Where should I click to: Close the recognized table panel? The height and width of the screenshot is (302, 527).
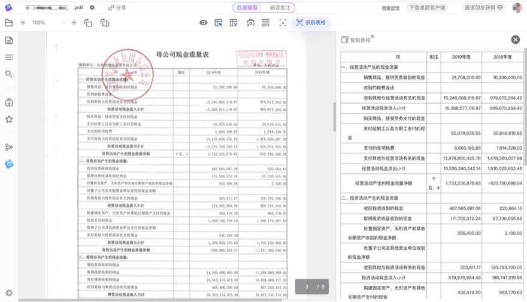click(x=515, y=40)
